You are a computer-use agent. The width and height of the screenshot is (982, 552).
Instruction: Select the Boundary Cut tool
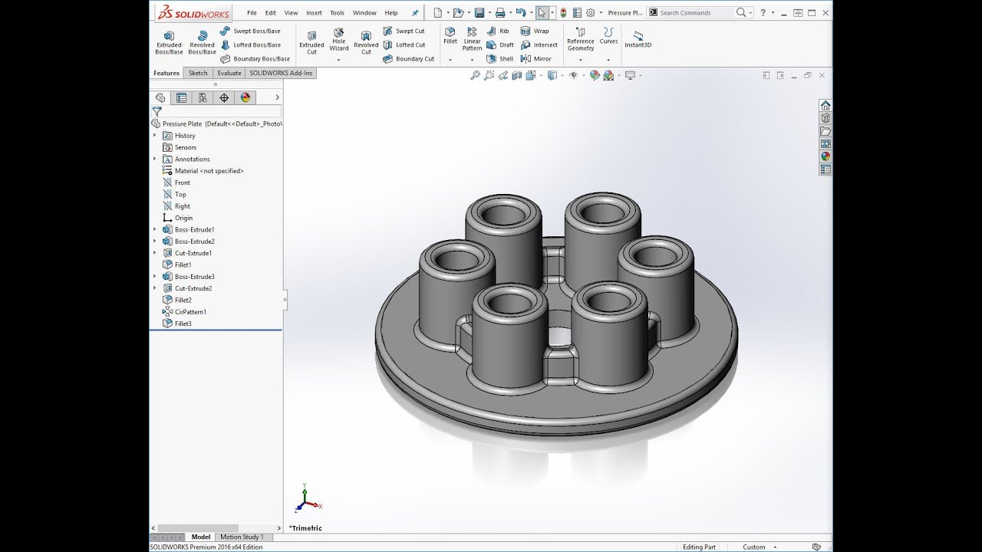(x=408, y=58)
